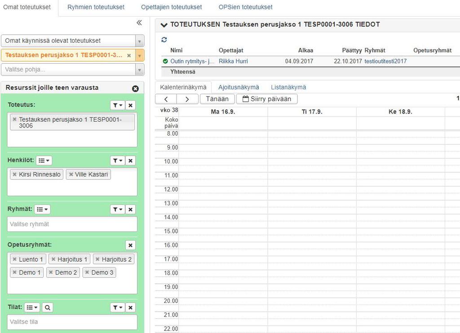Screen dimensions: 460x333
Task: Click the Nimi column header
Action: coord(176,50)
